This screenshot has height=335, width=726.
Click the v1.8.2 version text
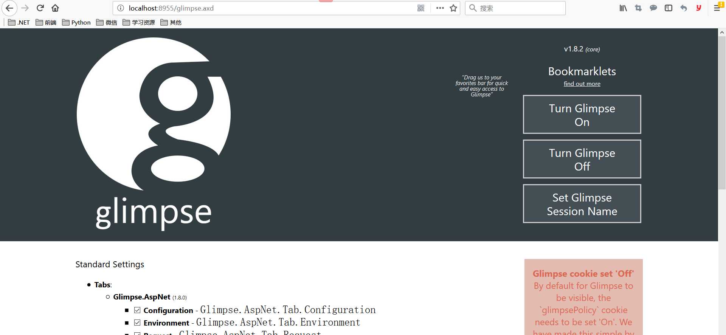pos(582,49)
